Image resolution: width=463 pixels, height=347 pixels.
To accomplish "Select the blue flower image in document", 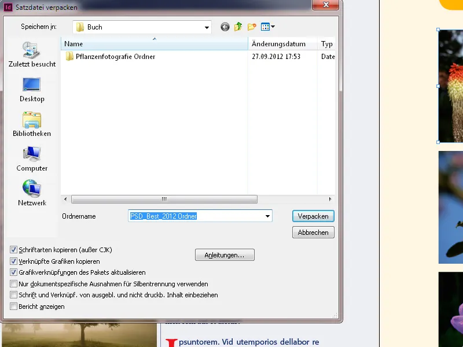I will pyautogui.click(x=451, y=207).
